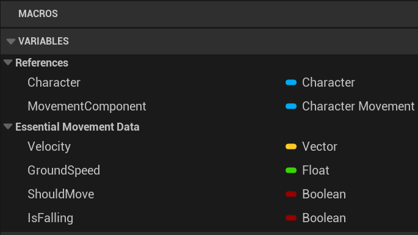Click the blue type pill for Character variable
Viewport: 418px width, 235px height.
tap(291, 82)
